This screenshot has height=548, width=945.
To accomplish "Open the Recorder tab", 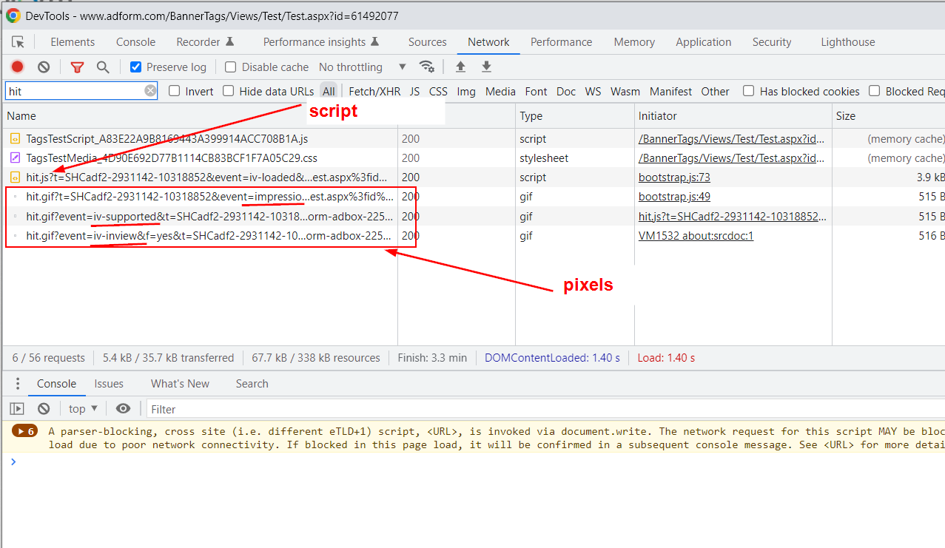I will pyautogui.click(x=205, y=42).
